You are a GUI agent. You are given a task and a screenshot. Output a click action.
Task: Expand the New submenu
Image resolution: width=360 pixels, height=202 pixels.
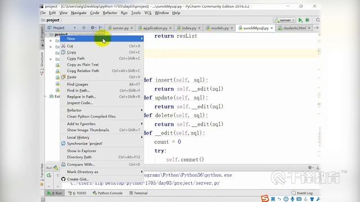point(102,39)
